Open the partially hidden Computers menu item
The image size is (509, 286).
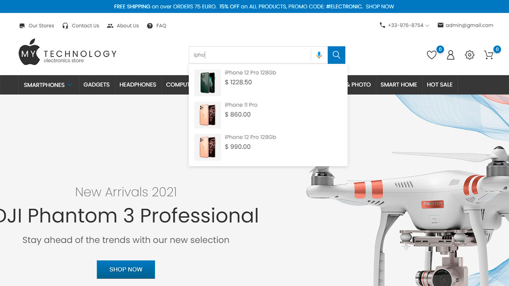click(177, 85)
